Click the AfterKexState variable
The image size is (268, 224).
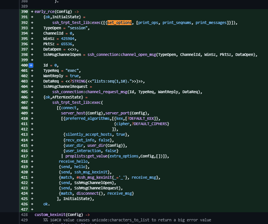pyautogui.click(x=67, y=97)
